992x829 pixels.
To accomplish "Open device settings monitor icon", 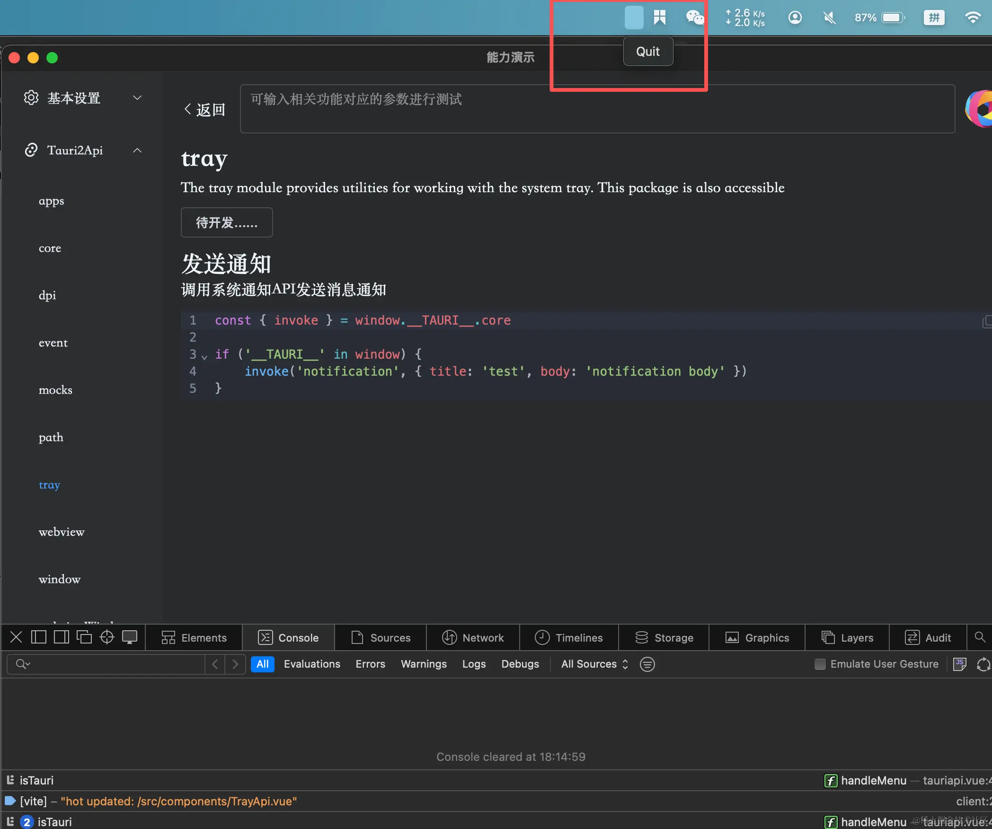I will (x=130, y=637).
